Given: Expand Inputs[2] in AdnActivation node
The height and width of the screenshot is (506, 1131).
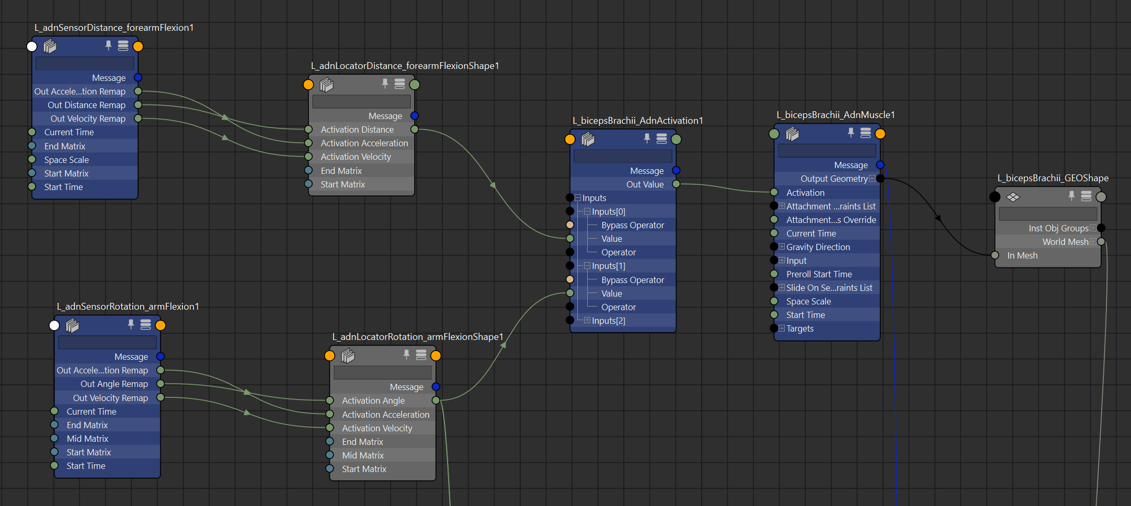Looking at the screenshot, I should point(587,321).
